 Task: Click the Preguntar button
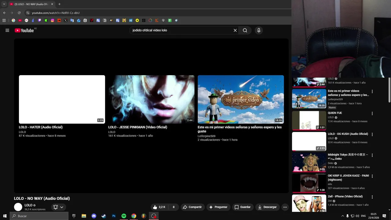pos(218,207)
